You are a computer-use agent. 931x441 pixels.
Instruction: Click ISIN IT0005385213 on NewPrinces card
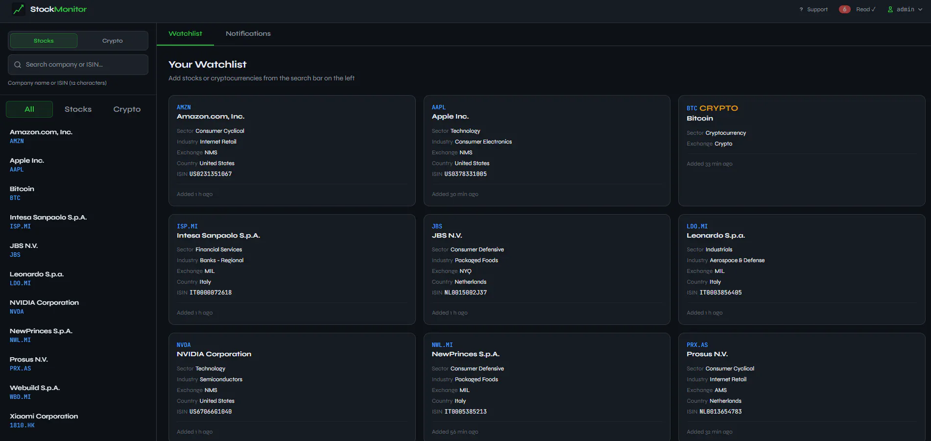tap(465, 412)
